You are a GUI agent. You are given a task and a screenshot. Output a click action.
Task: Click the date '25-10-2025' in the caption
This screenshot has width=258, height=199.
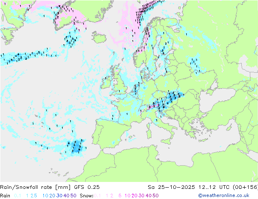click(x=176, y=187)
